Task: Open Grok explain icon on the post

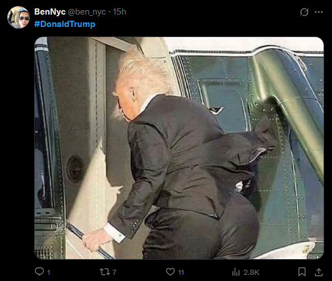Action: [x=304, y=12]
